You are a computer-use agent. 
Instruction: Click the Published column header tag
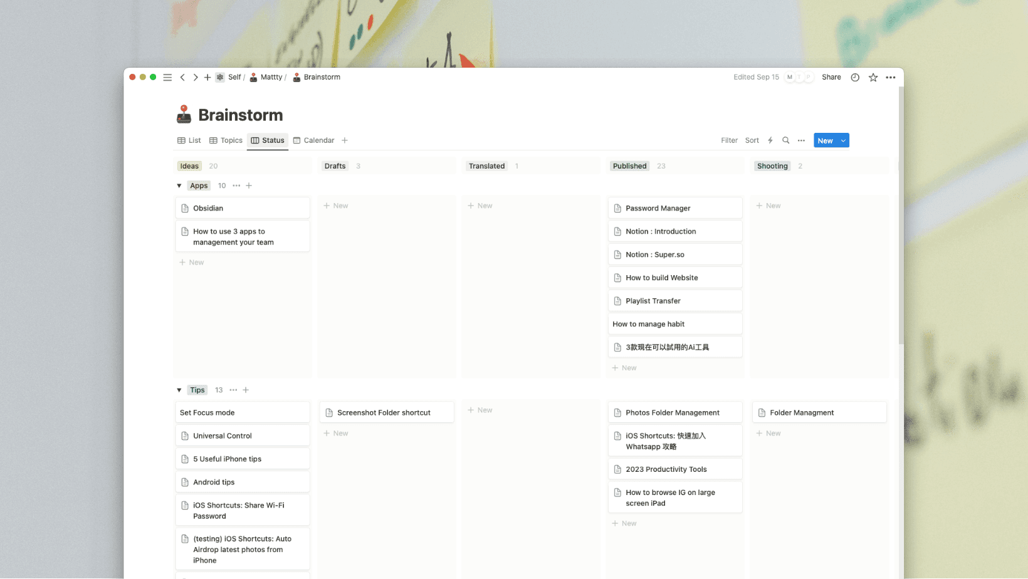coord(629,166)
